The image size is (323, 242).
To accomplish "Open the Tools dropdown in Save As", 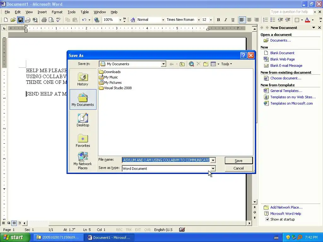I will 226,64.
